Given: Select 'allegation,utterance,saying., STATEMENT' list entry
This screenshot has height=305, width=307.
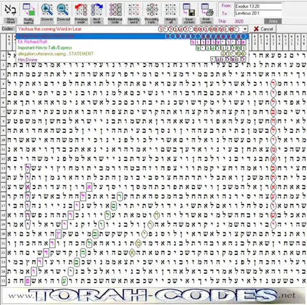Looking at the screenshot, I should pos(132,54).
